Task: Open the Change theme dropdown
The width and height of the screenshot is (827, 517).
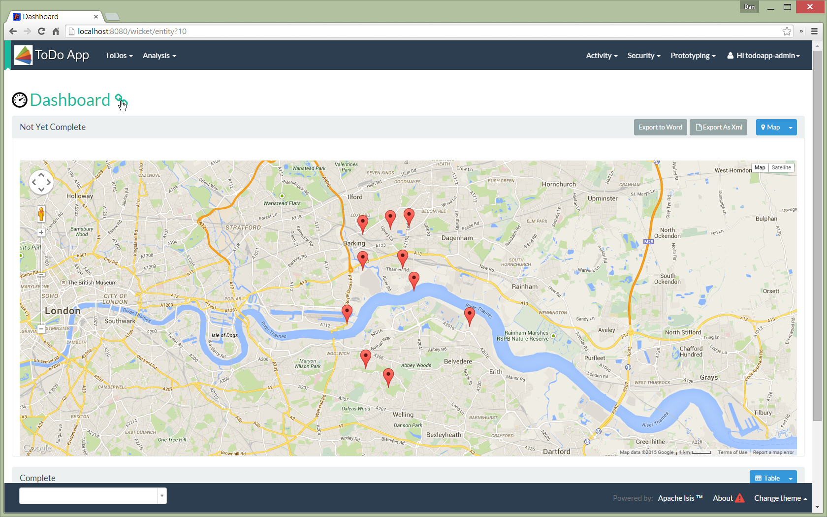Action: click(x=780, y=498)
